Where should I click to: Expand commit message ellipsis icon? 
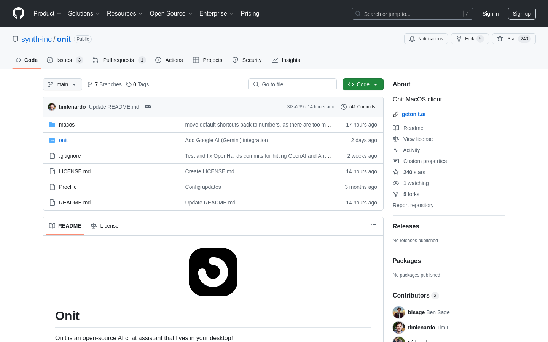(148, 107)
